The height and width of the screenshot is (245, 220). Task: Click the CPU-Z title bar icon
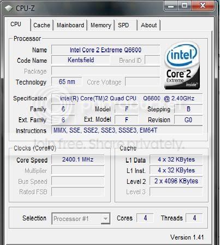click(9, 8)
